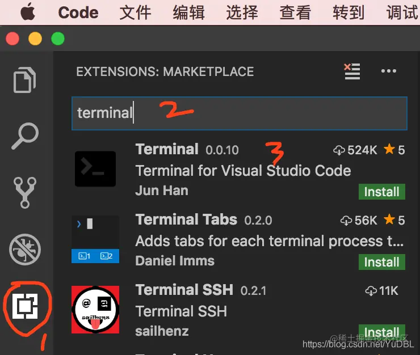The image size is (420, 355).
Task: Select the "Terminal SSH" extension title
Action: coord(184,290)
